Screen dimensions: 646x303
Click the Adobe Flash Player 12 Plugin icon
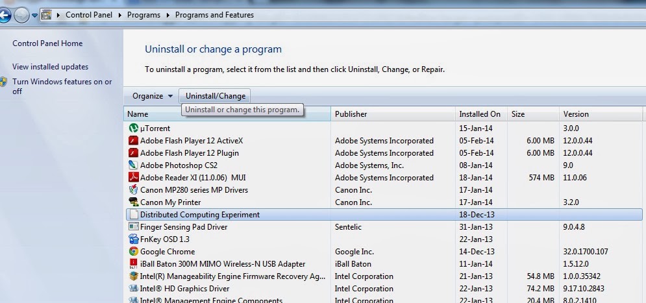[x=134, y=152]
